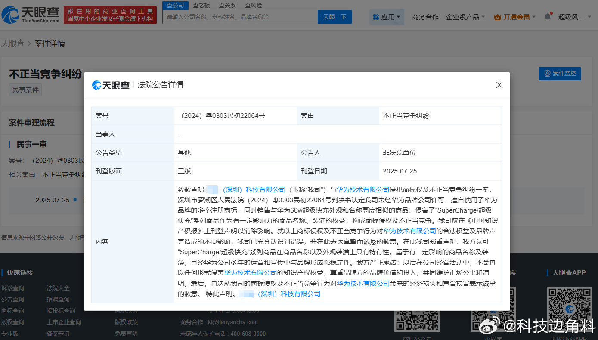598x340 pixels.
Task: Open 免责声明 footer link
Action: [126, 334]
